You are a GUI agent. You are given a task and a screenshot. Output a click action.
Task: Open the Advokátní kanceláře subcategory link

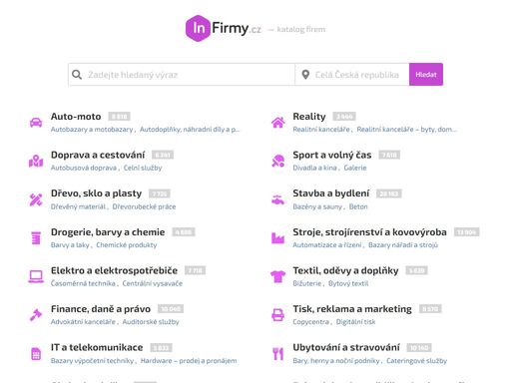83,322
